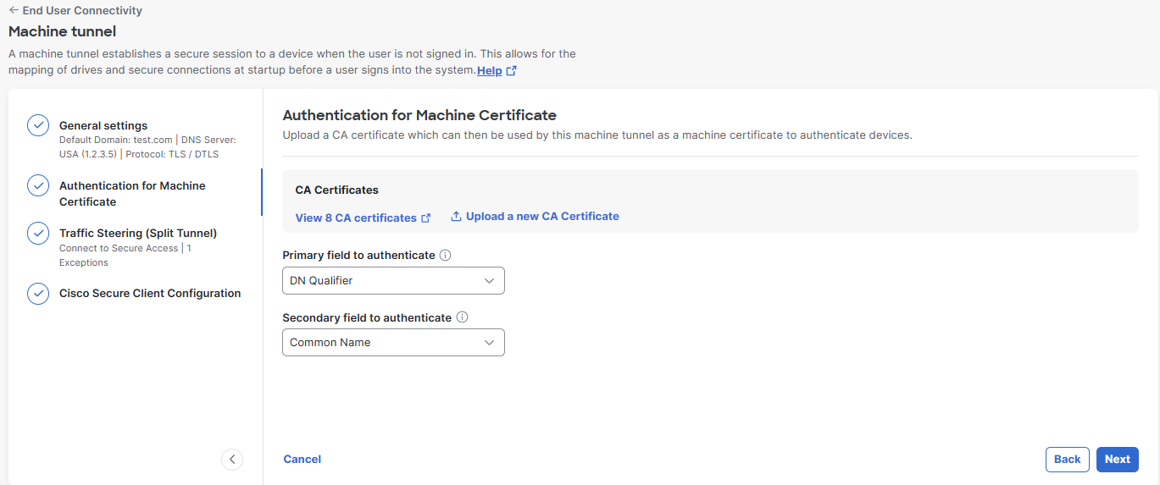Click the Authentication for Machine Certificate checkmark icon

(x=38, y=185)
